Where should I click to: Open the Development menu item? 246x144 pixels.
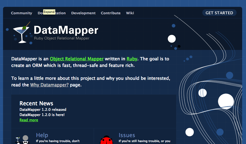click(83, 13)
